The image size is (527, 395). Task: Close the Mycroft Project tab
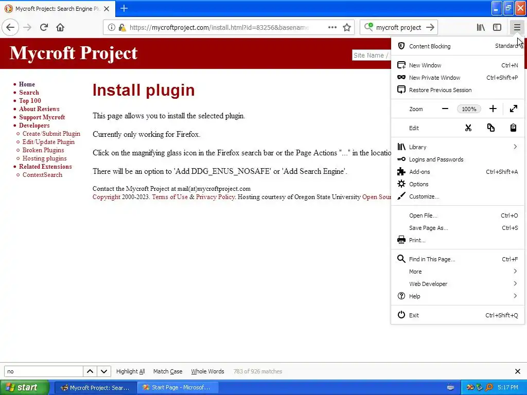[107, 9]
